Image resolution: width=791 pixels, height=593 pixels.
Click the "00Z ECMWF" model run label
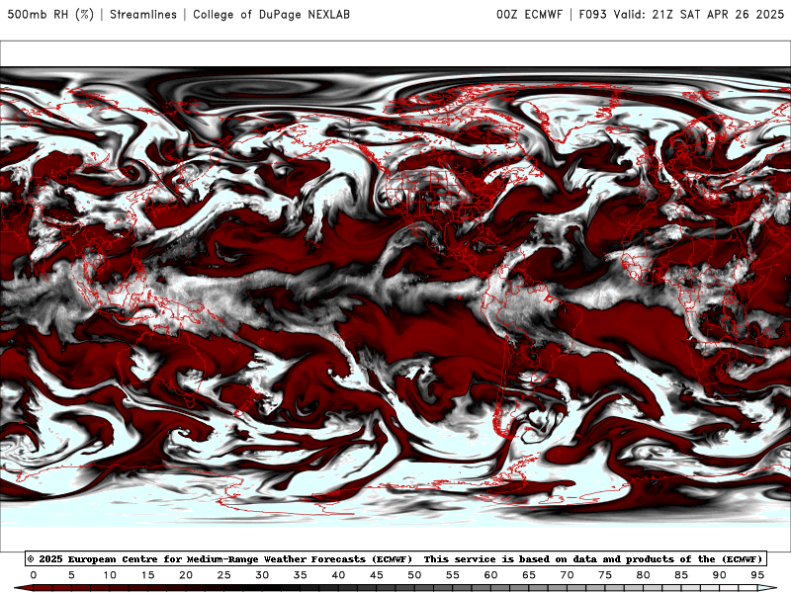529,14
